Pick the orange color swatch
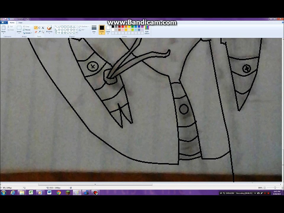Image resolution: width=284 pixels, height=213 pixels. [x=126, y=27]
